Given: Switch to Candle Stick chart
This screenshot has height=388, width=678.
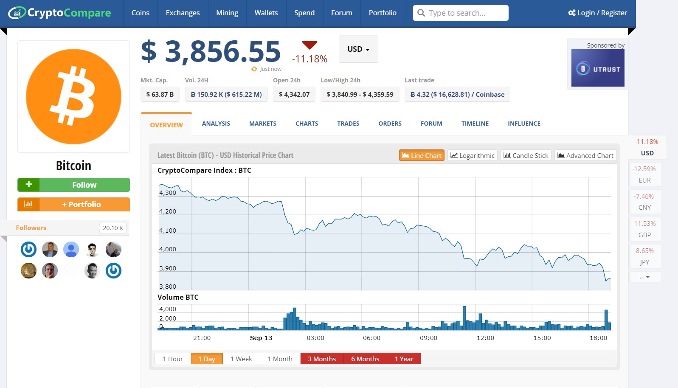Looking at the screenshot, I should pos(526,155).
